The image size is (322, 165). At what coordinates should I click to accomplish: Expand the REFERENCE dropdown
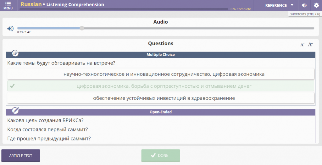click(x=279, y=5)
